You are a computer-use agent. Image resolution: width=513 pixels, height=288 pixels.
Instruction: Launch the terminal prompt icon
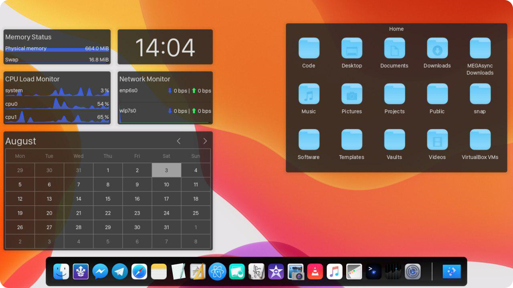click(374, 272)
